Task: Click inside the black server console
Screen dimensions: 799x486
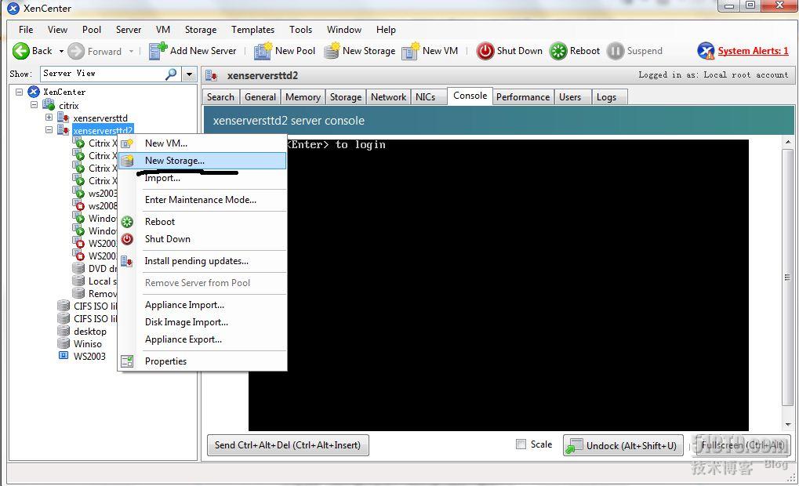Action: tap(499, 285)
